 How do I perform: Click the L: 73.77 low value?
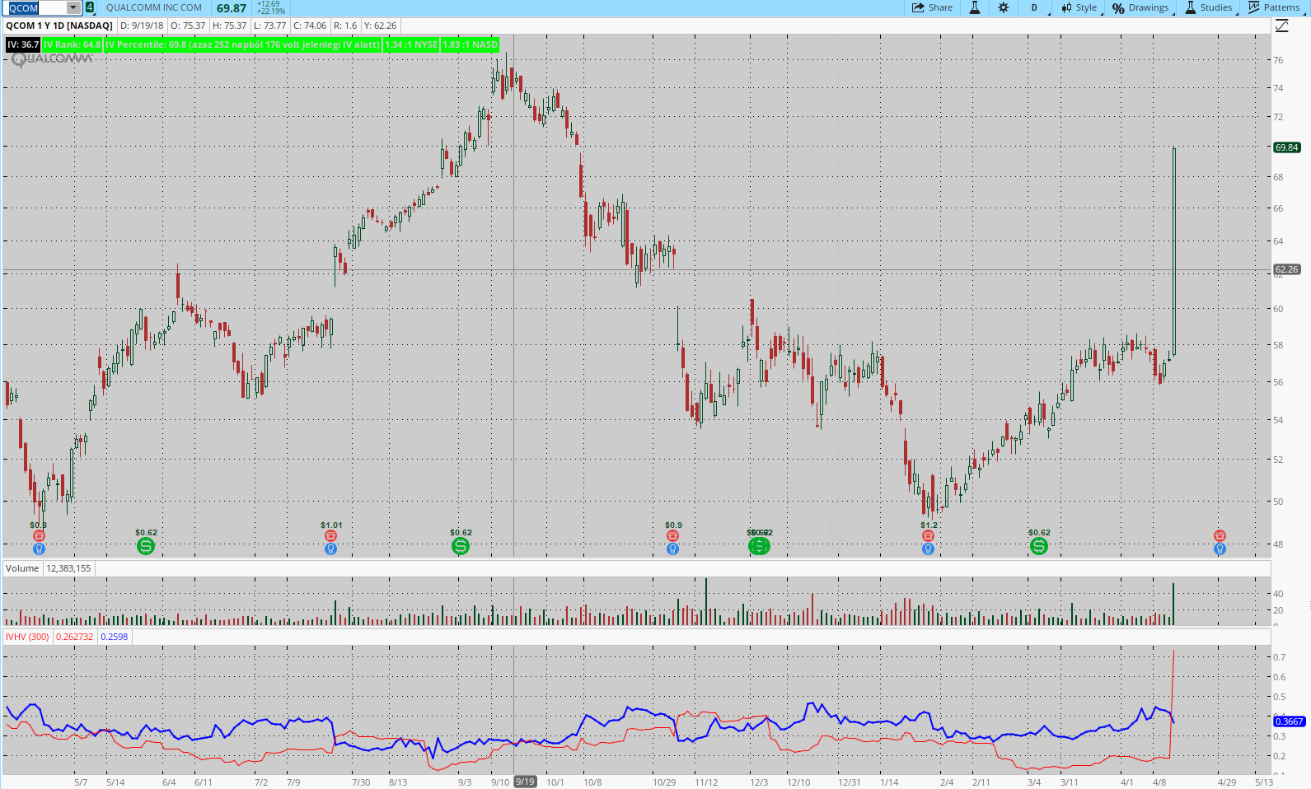click(269, 26)
